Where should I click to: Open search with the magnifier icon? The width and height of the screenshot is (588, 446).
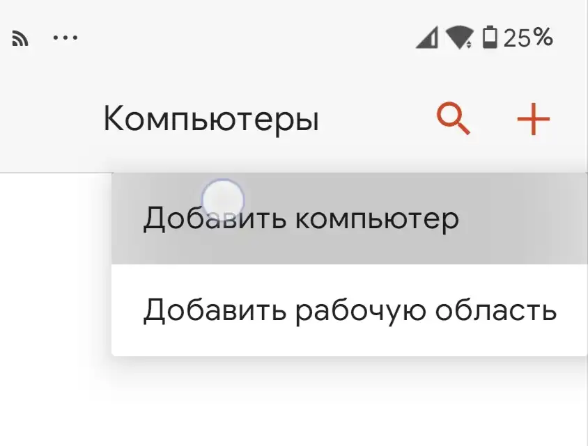point(454,119)
